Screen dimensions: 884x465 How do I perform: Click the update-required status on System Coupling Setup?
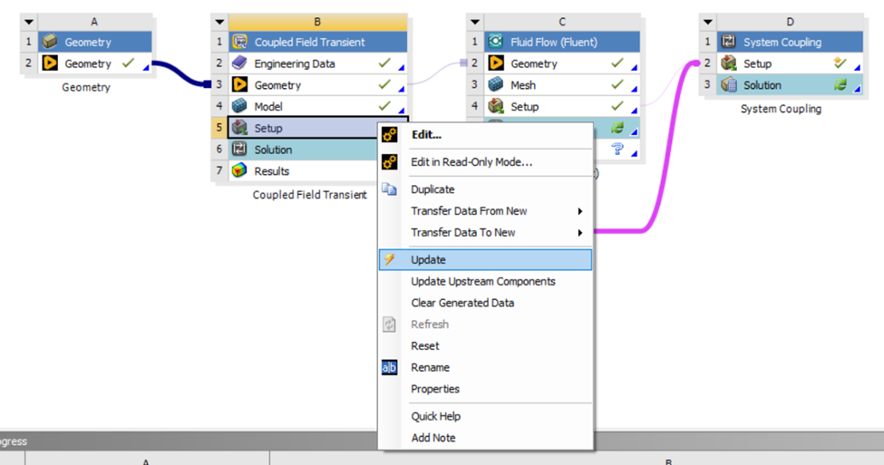pyautogui.click(x=840, y=63)
